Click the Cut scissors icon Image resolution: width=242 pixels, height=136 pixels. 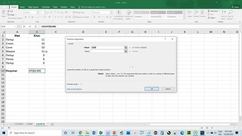(8, 11)
